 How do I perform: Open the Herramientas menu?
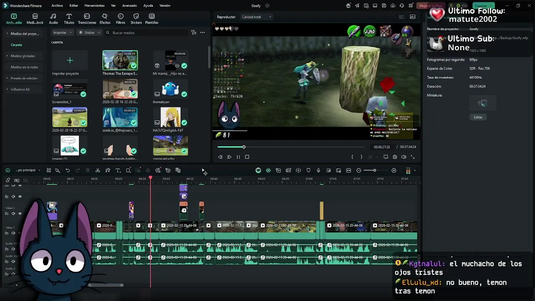point(94,6)
